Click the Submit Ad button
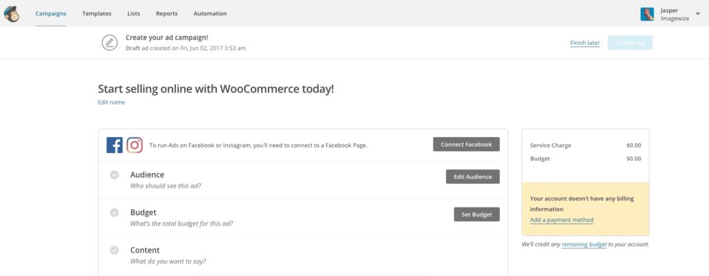709x276 pixels. click(x=630, y=42)
